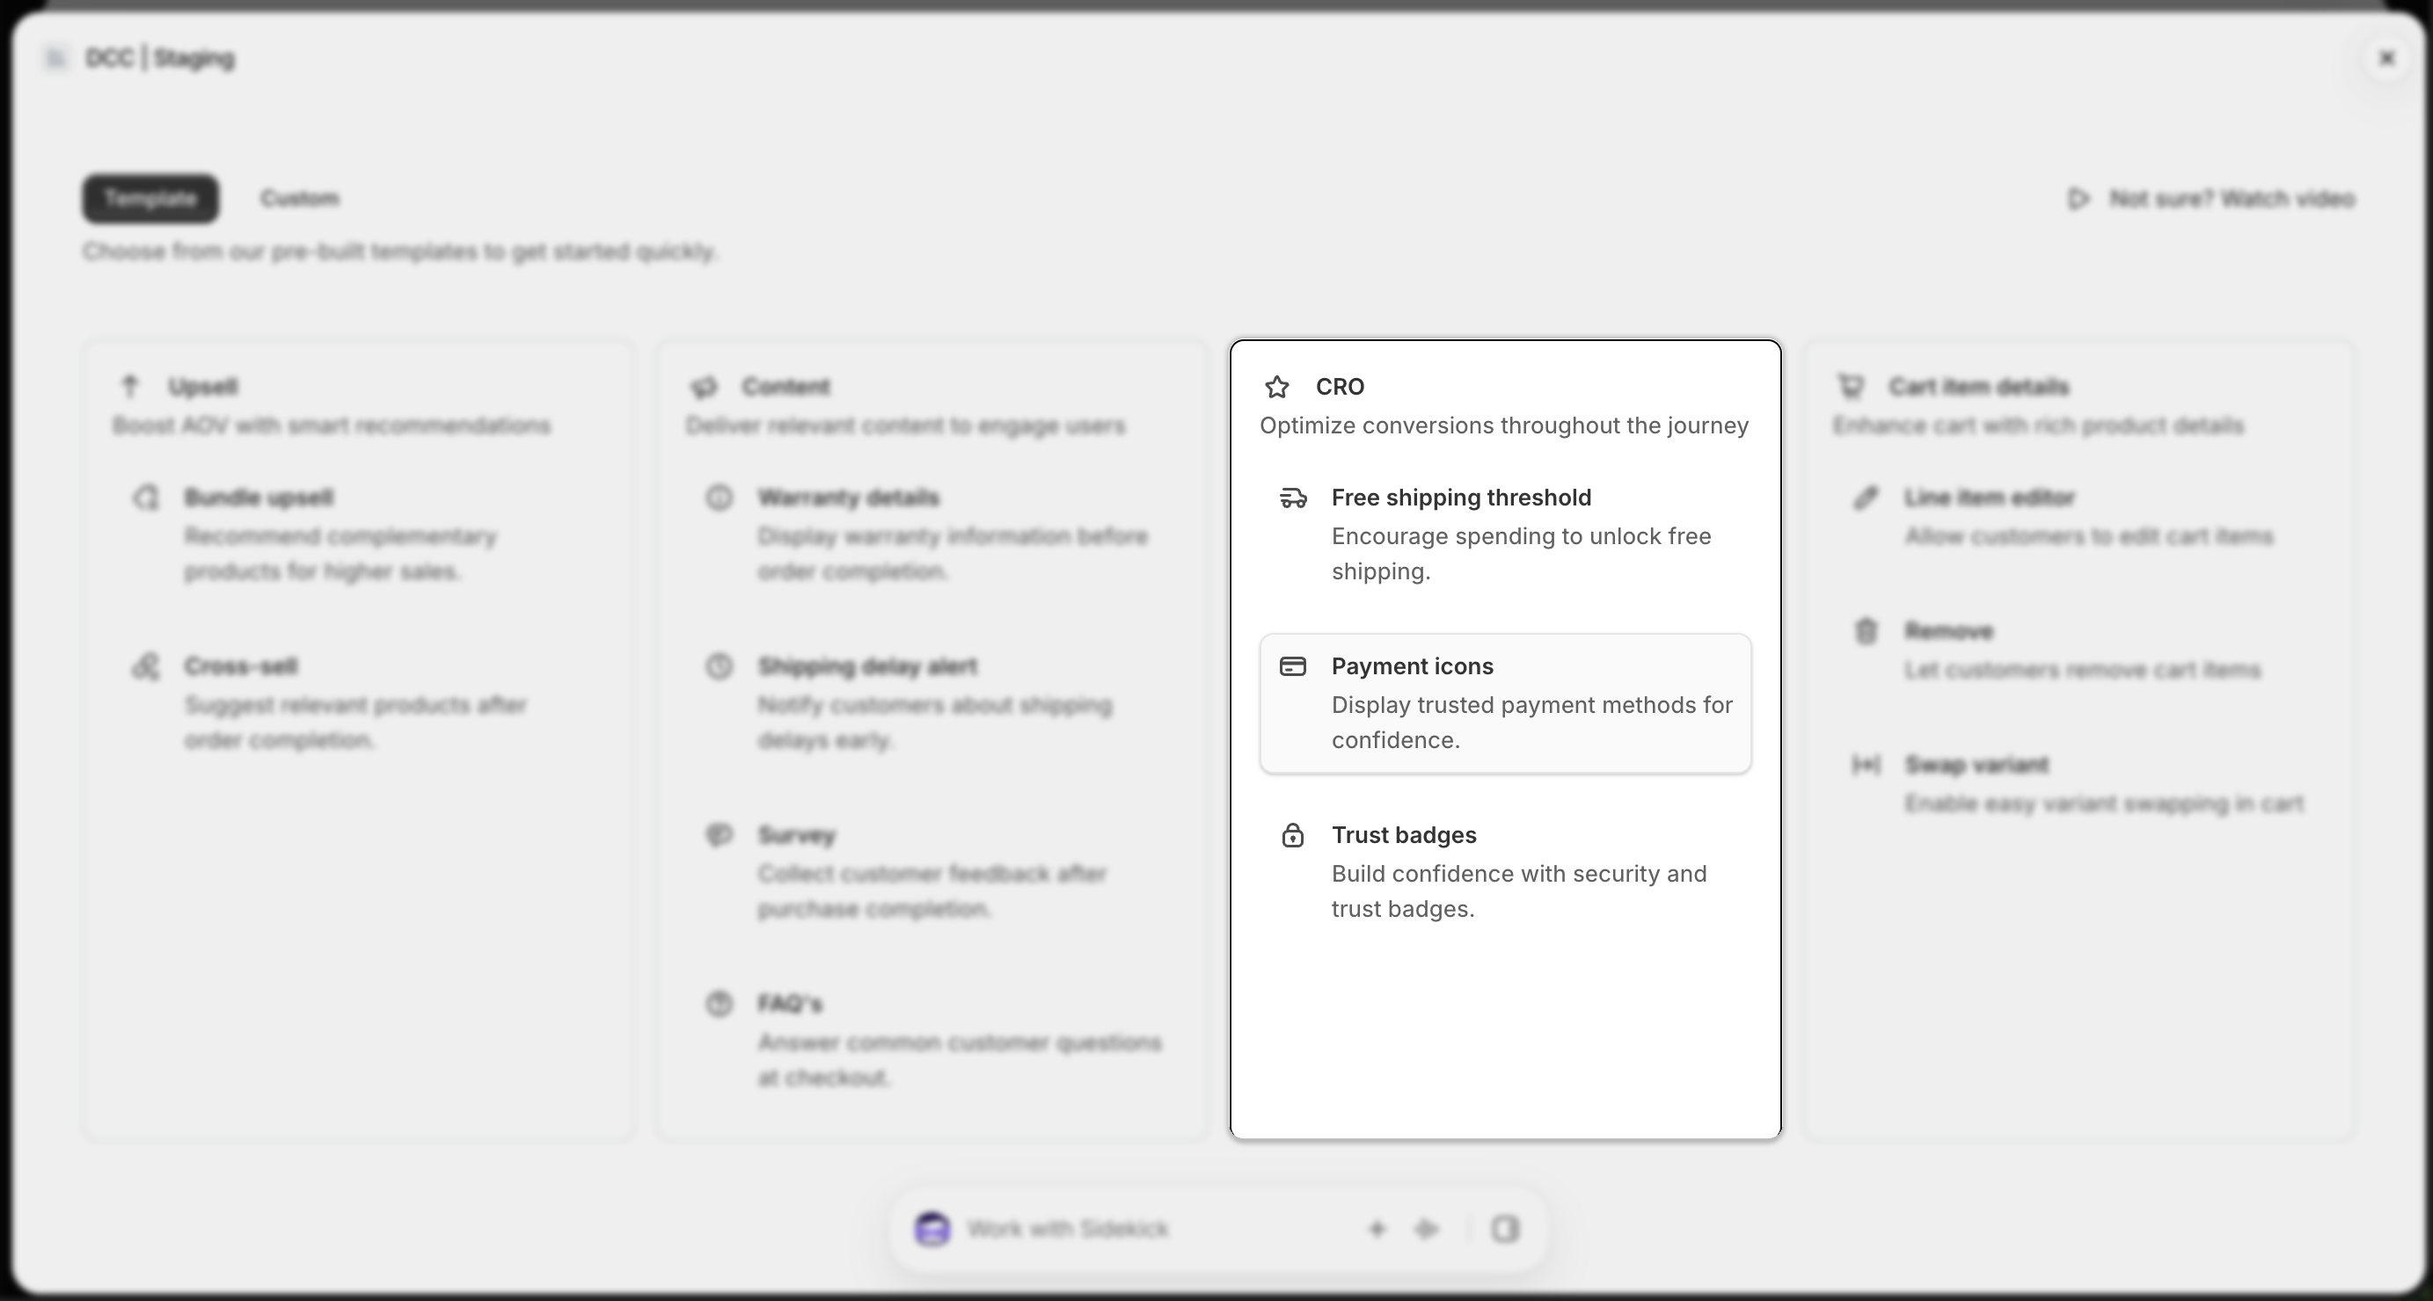This screenshot has width=2433, height=1301.
Task: Pick the Trust badges template
Action: [1504, 872]
